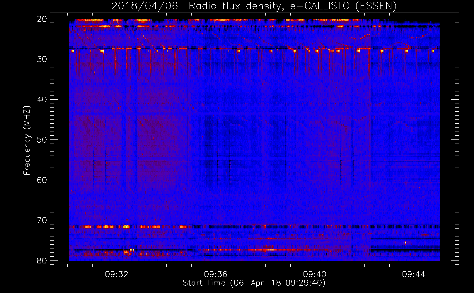Click the plot title "Radio flux density, e-CALLISTO (ESSEN)"

[x=292, y=6]
